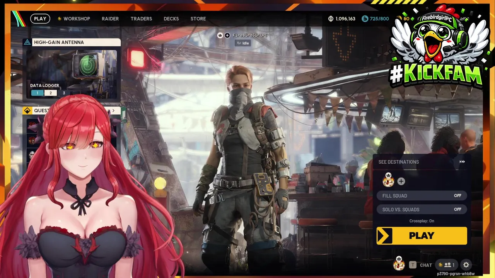Click the SEE DESTINATIONS label

pyautogui.click(x=399, y=162)
